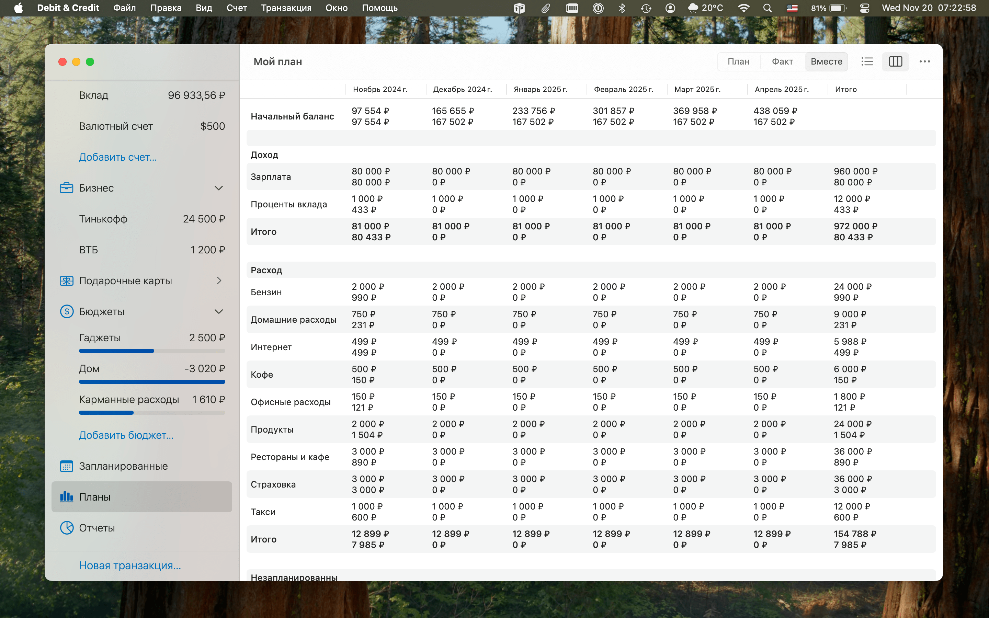Switch plan view to Факт
This screenshot has height=618, width=989.
tap(782, 61)
